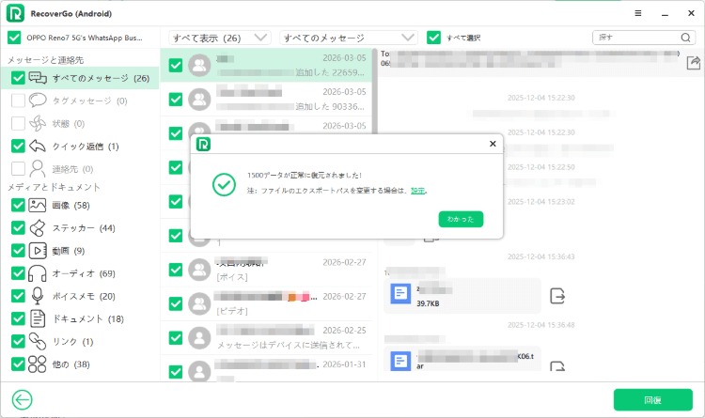Uncheck the ドキュメント (18) checkbox

[x=18, y=318]
